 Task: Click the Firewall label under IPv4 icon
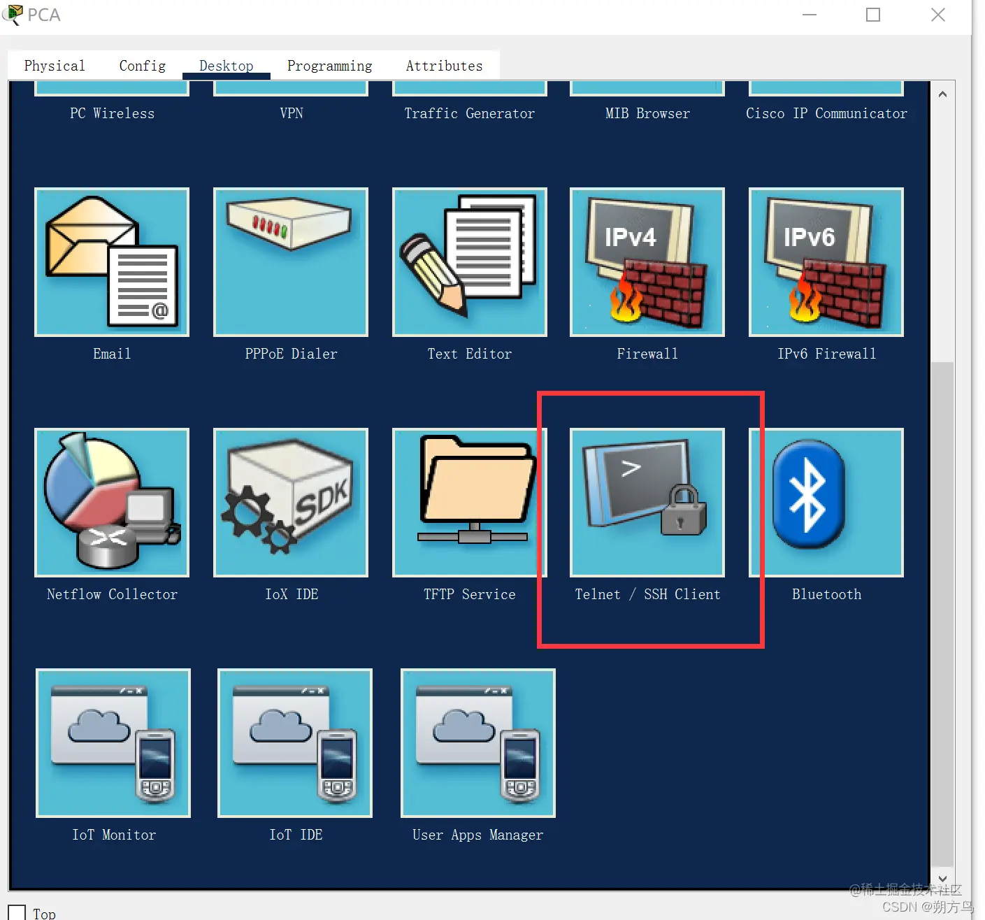647,354
